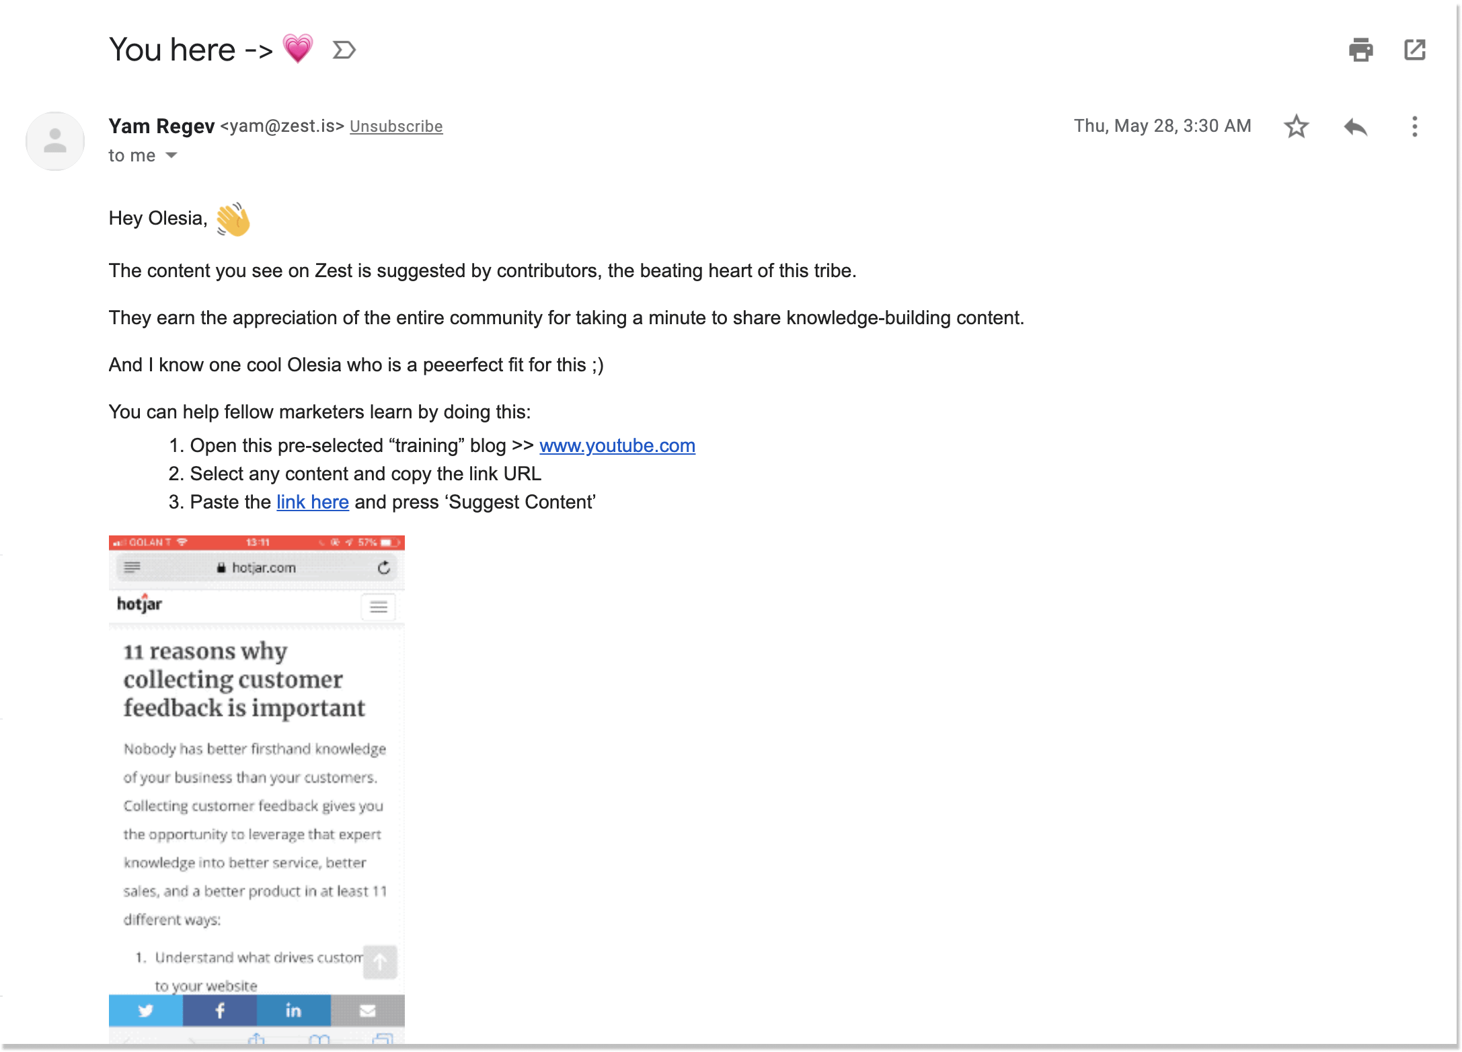Select the hamburger menu icon on Hotjar

tap(378, 605)
